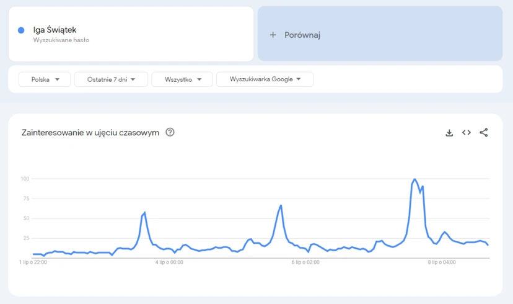Screen dimensions: 513x304
Task: Click the y-axis value 75
Action: (26, 199)
